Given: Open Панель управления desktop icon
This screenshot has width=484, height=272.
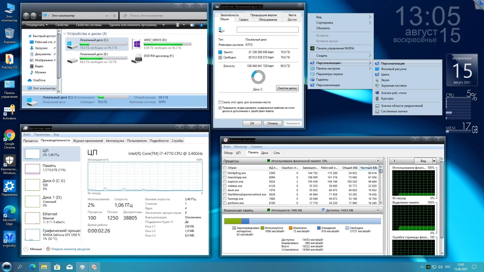Looking at the screenshot, I should click(9, 89).
